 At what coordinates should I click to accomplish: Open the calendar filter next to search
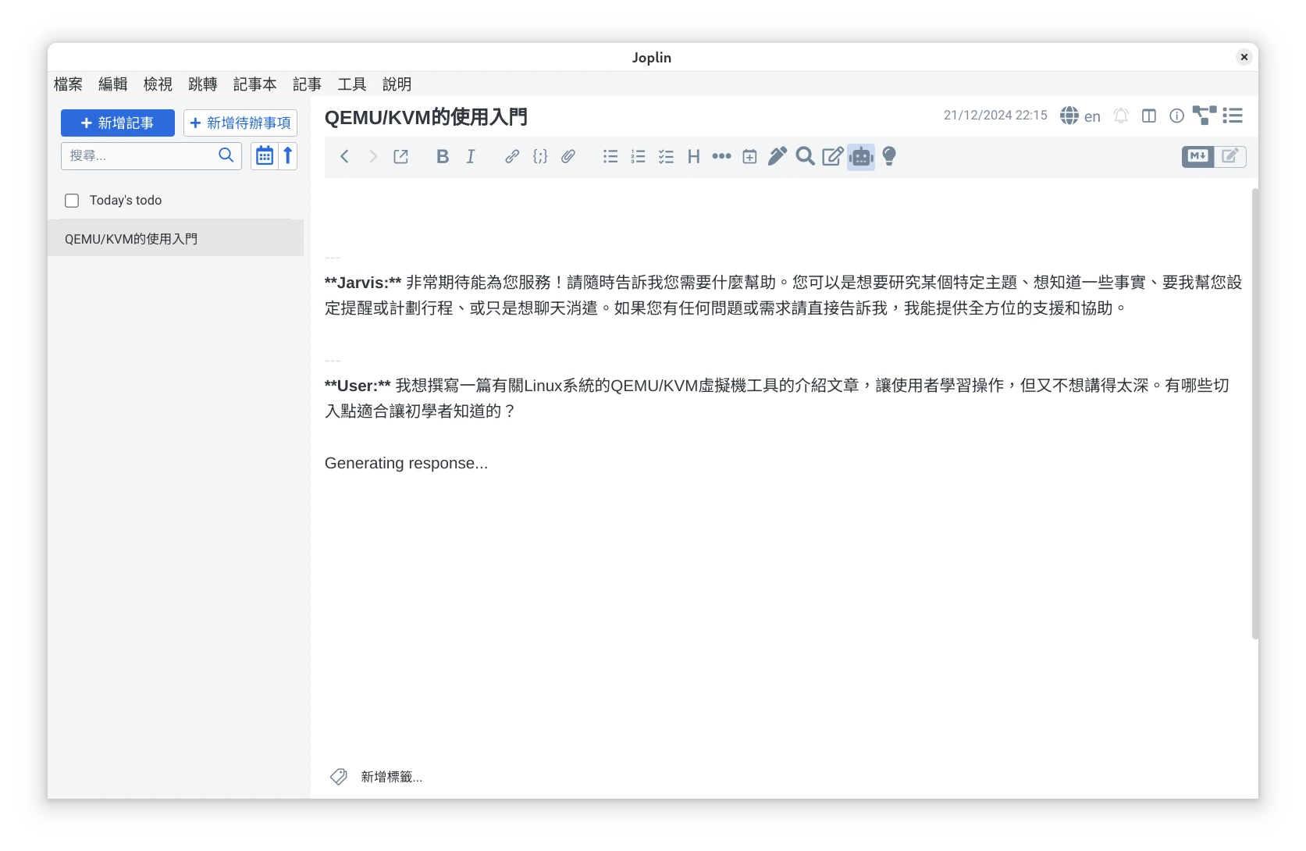click(263, 155)
